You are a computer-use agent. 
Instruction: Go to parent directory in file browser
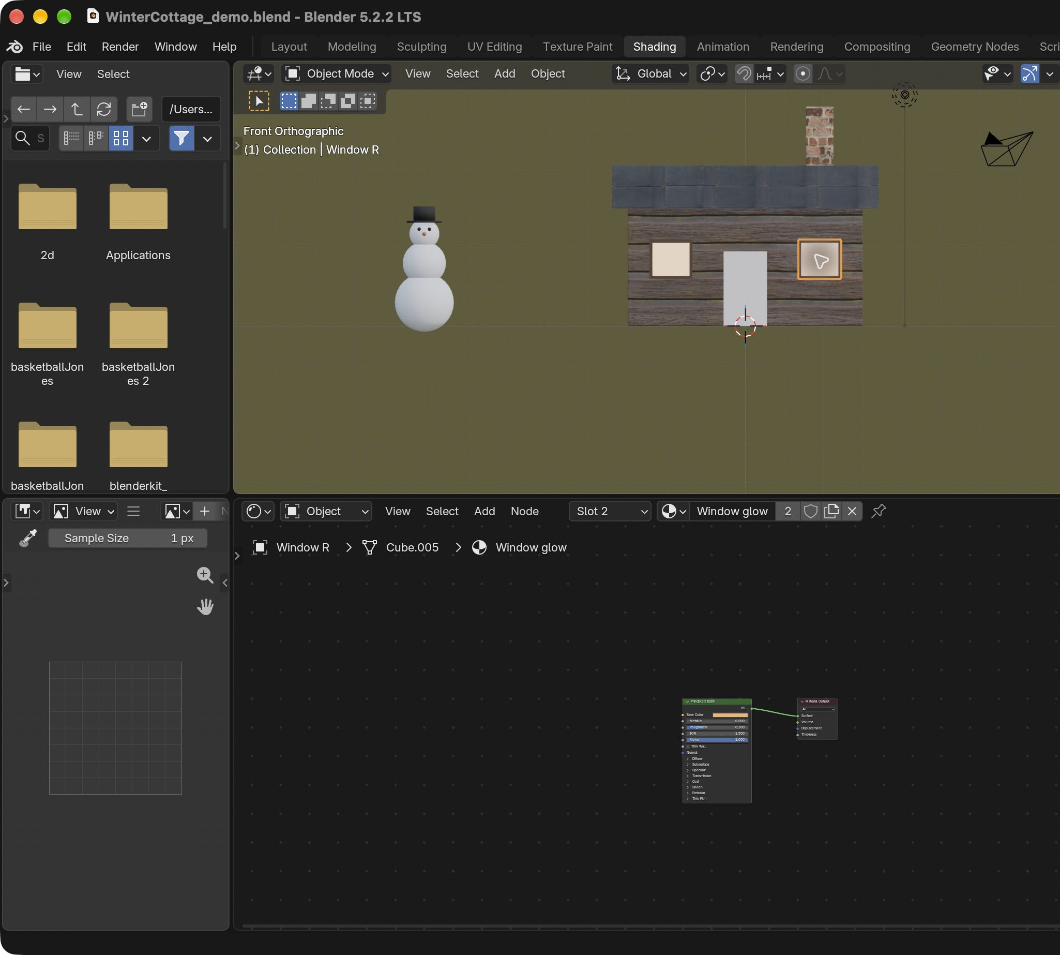point(77,109)
